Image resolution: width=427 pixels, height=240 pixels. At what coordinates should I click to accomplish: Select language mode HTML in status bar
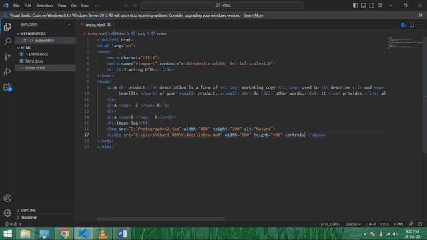tap(398, 224)
